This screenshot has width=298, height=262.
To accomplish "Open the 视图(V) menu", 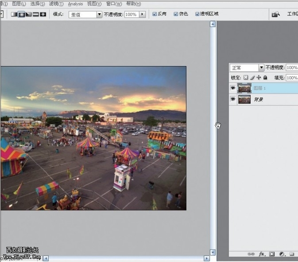I will 94,4.
